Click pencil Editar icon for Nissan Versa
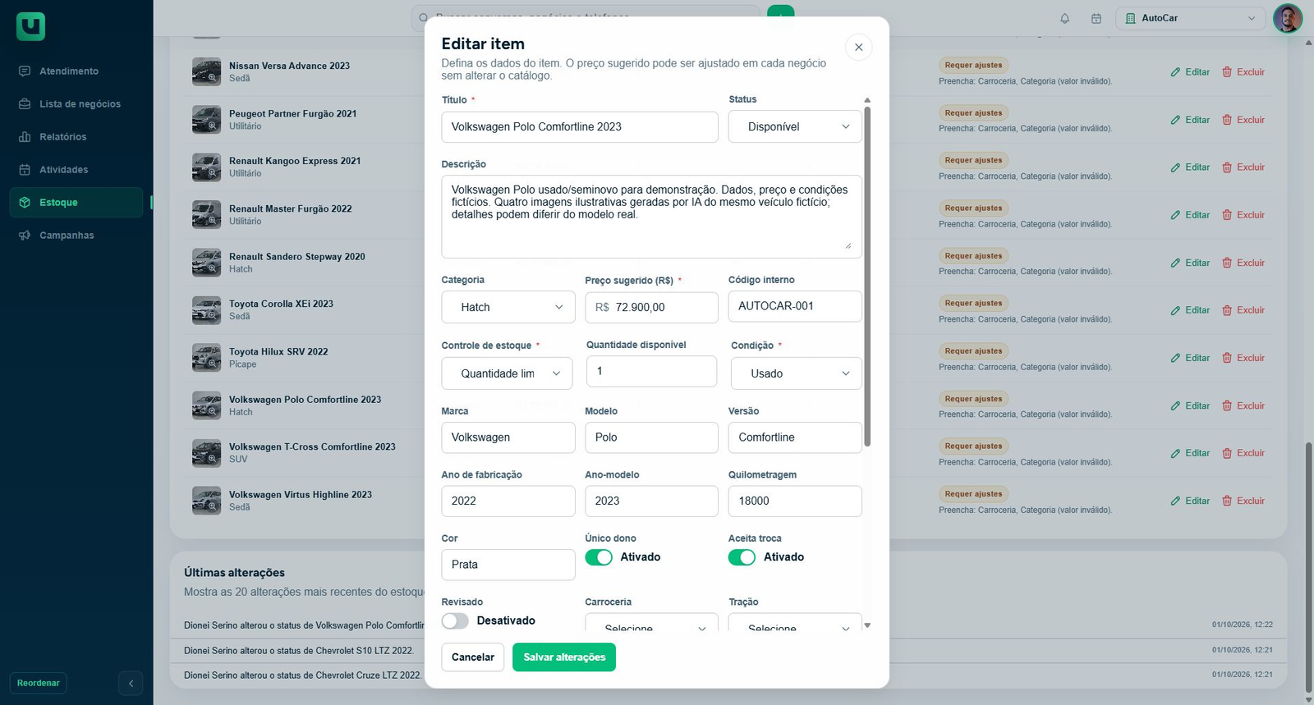This screenshot has width=1314, height=705. click(x=1175, y=72)
